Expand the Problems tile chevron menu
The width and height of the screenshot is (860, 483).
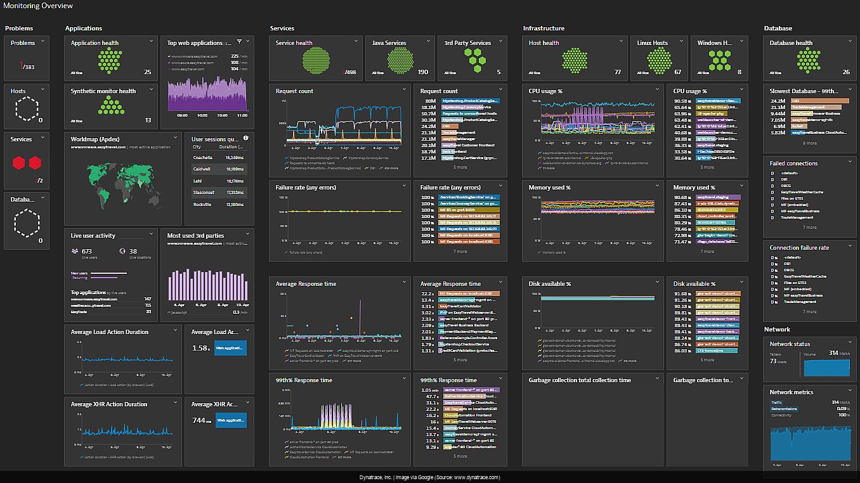[x=43, y=42]
